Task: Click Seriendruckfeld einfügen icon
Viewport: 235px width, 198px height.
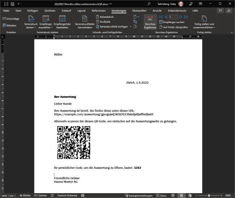Action: [97, 27]
